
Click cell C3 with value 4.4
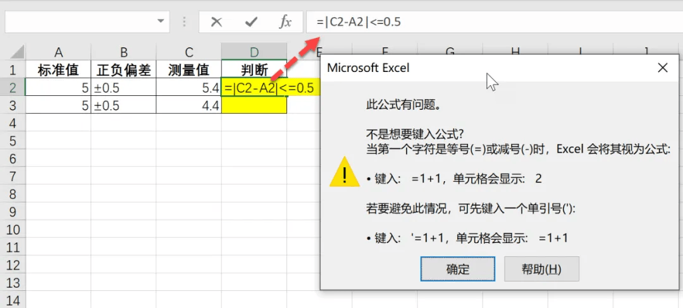pyautogui.click(x=189, y=105)
